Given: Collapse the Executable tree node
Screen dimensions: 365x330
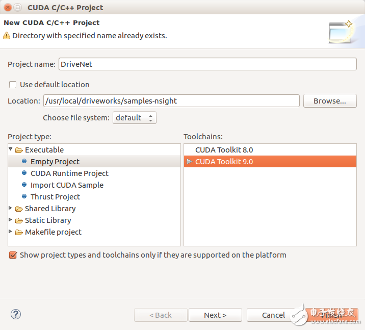Looking at the screenshot, I should pos(11,149).
